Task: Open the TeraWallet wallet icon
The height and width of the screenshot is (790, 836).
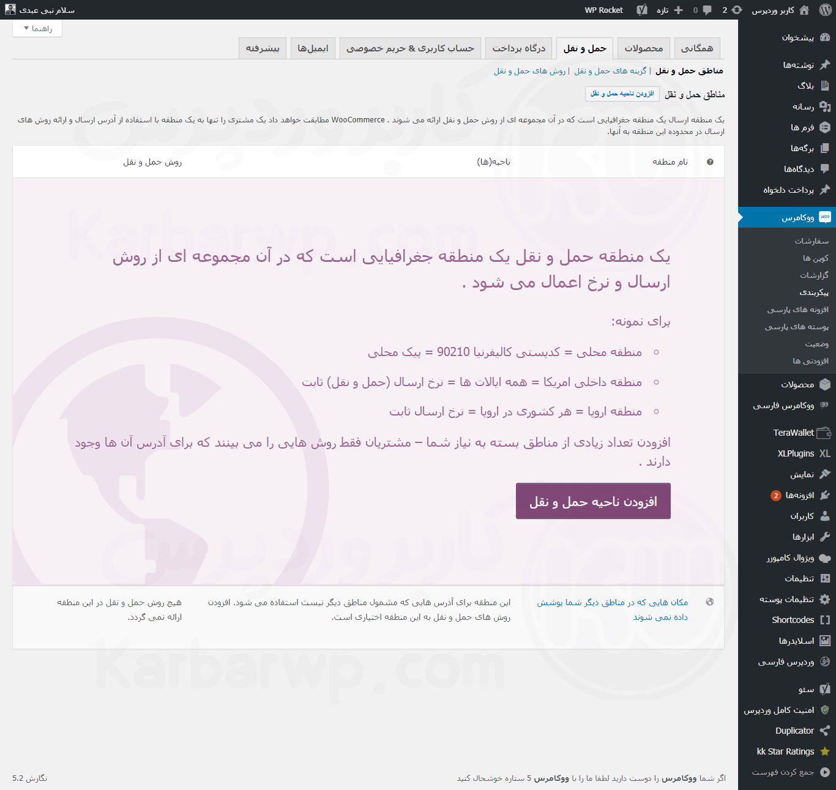Action: pyautogui.click(x=824, y=433)
